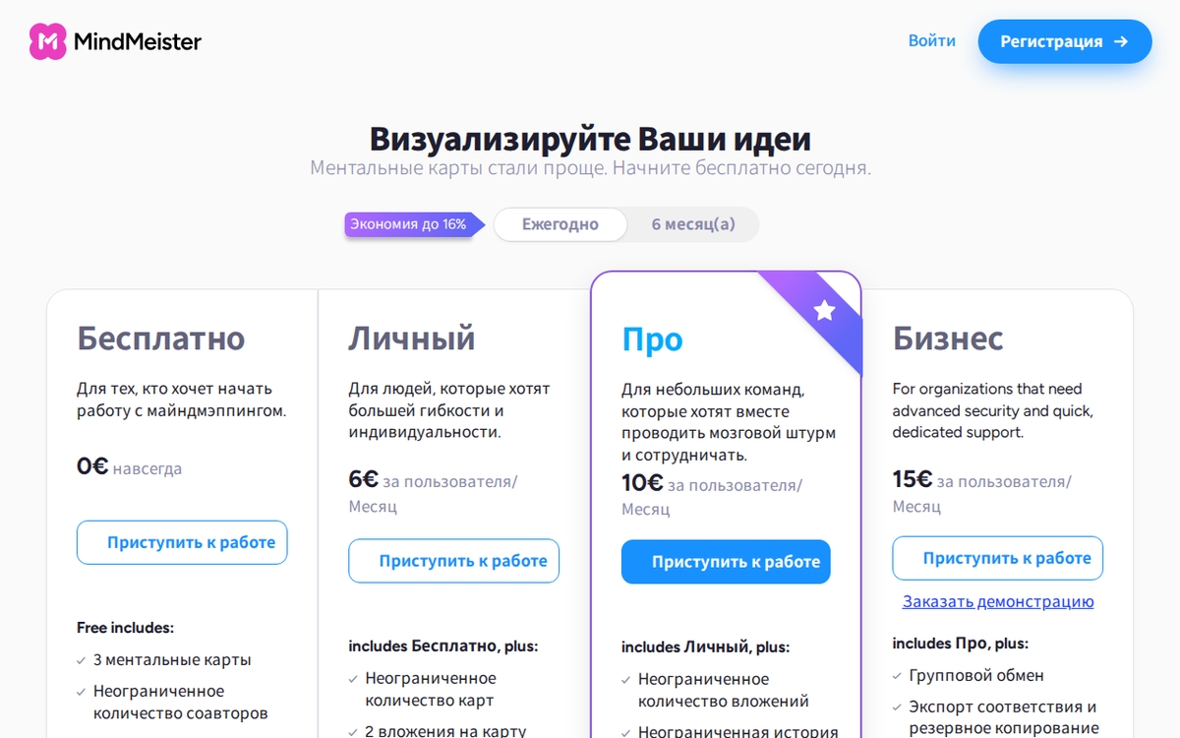Click the 10€ price of Про
1180x738 pixels.
[642, 483]
